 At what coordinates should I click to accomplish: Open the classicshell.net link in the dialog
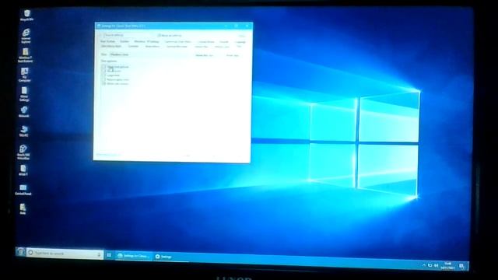coord(108,155)
